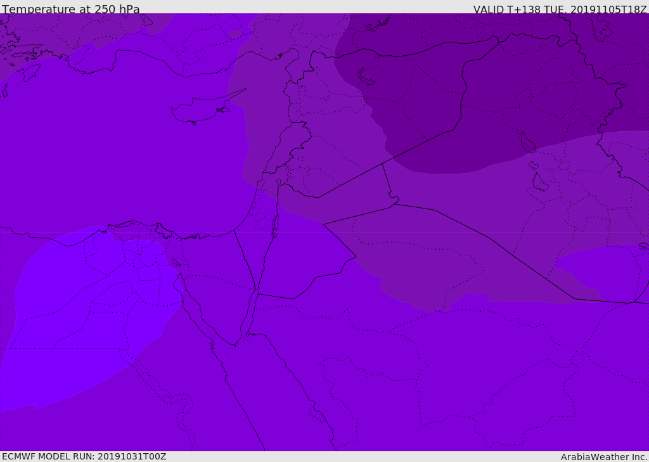This screenshot has width=649, height=462.
Task: Select the Rhodes island outline
Action: point(30,72)
